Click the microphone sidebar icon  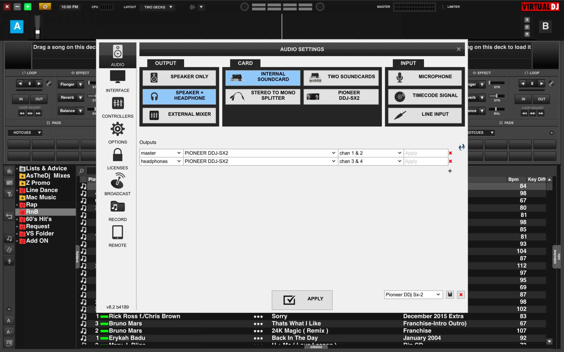(x=9, y=261)
